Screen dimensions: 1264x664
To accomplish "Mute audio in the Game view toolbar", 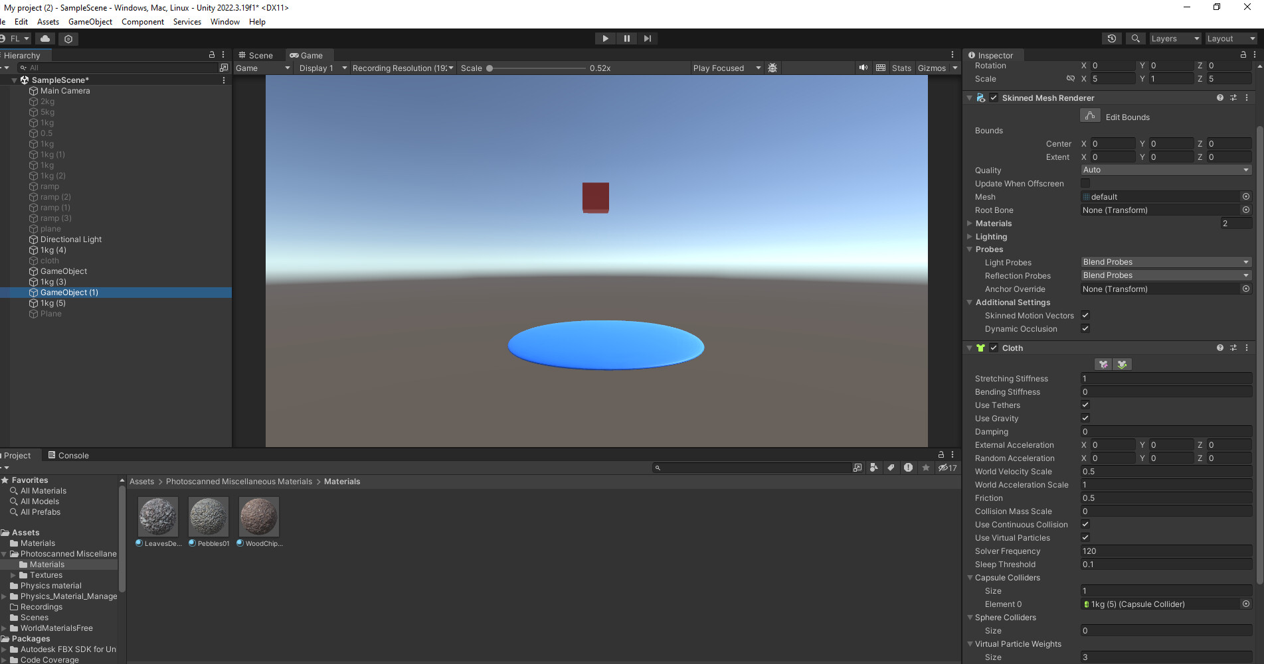I will pyautogui.click(x=863, y=67).
